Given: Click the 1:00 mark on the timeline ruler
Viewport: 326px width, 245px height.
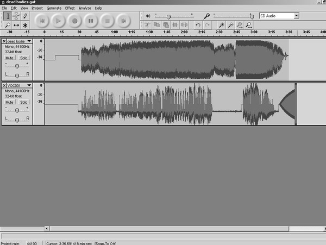Looking at the screenshot, I should 114,32.
